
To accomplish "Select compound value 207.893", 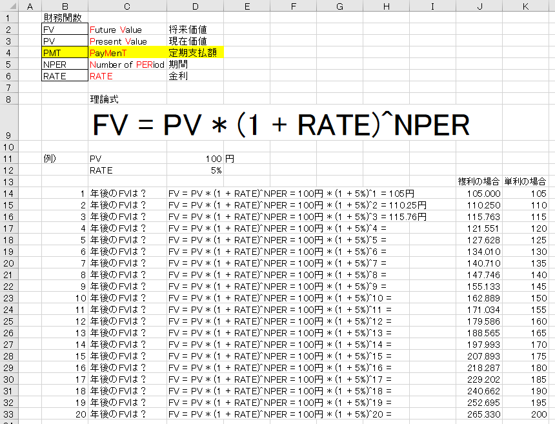I will coord(479,356).
